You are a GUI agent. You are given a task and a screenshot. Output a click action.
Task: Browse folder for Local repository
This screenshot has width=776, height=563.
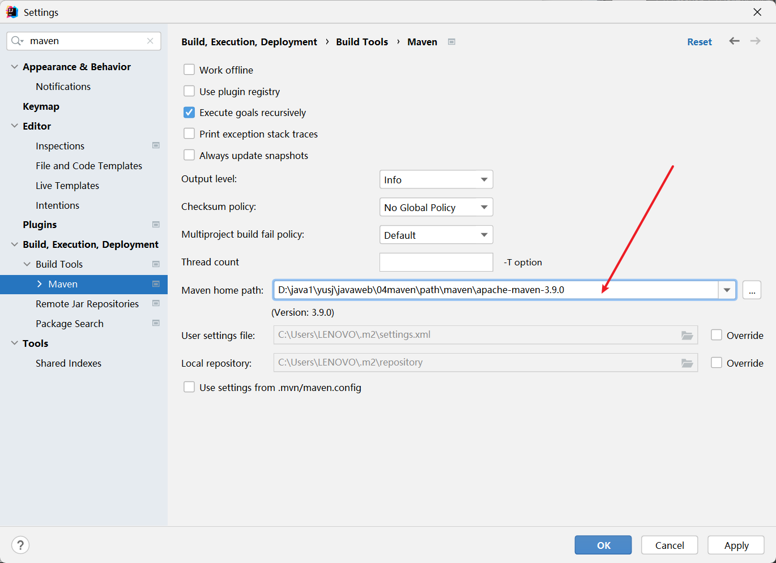tap(687, 363)
